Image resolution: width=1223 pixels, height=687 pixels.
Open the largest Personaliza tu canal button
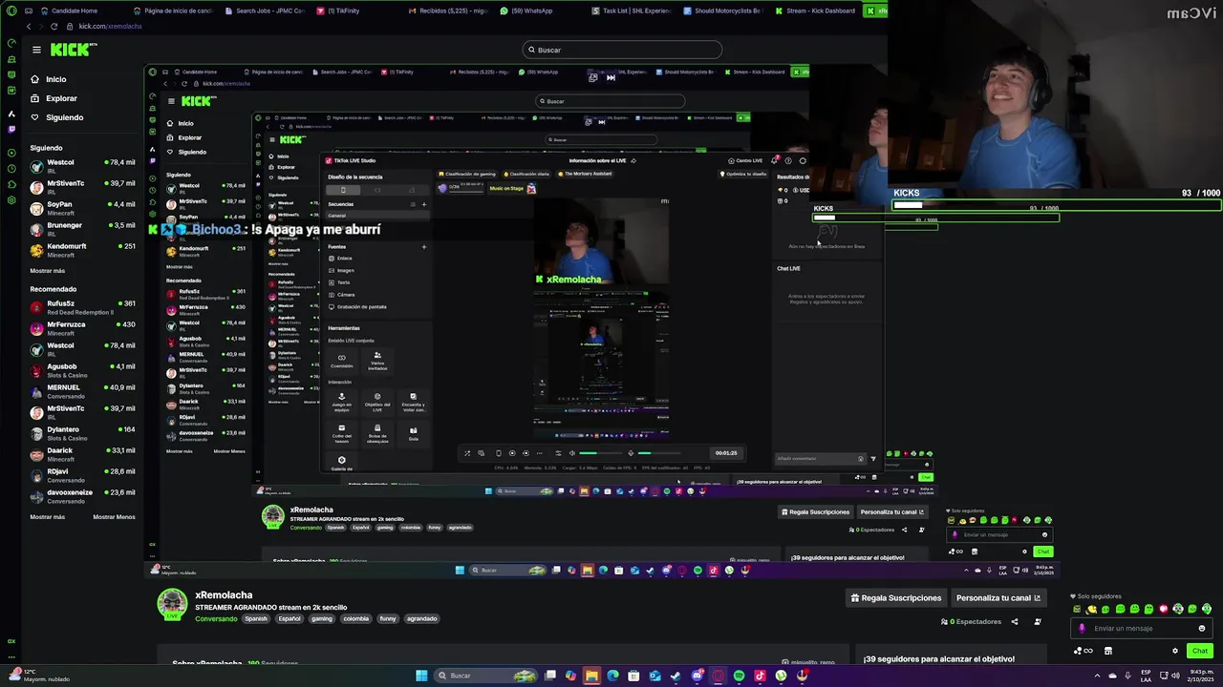tap(998, 598)
